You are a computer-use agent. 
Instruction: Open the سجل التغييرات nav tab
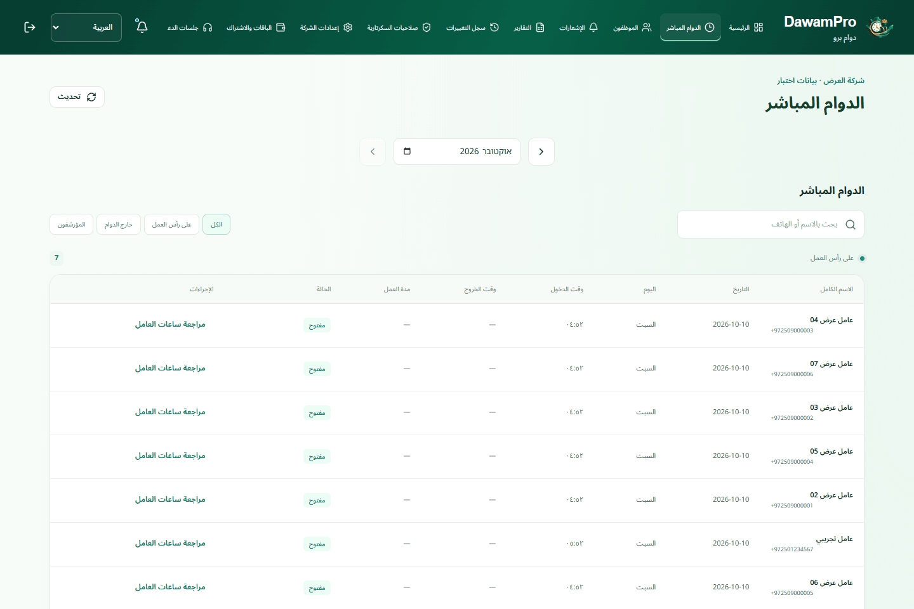click(x=473, y=27)
